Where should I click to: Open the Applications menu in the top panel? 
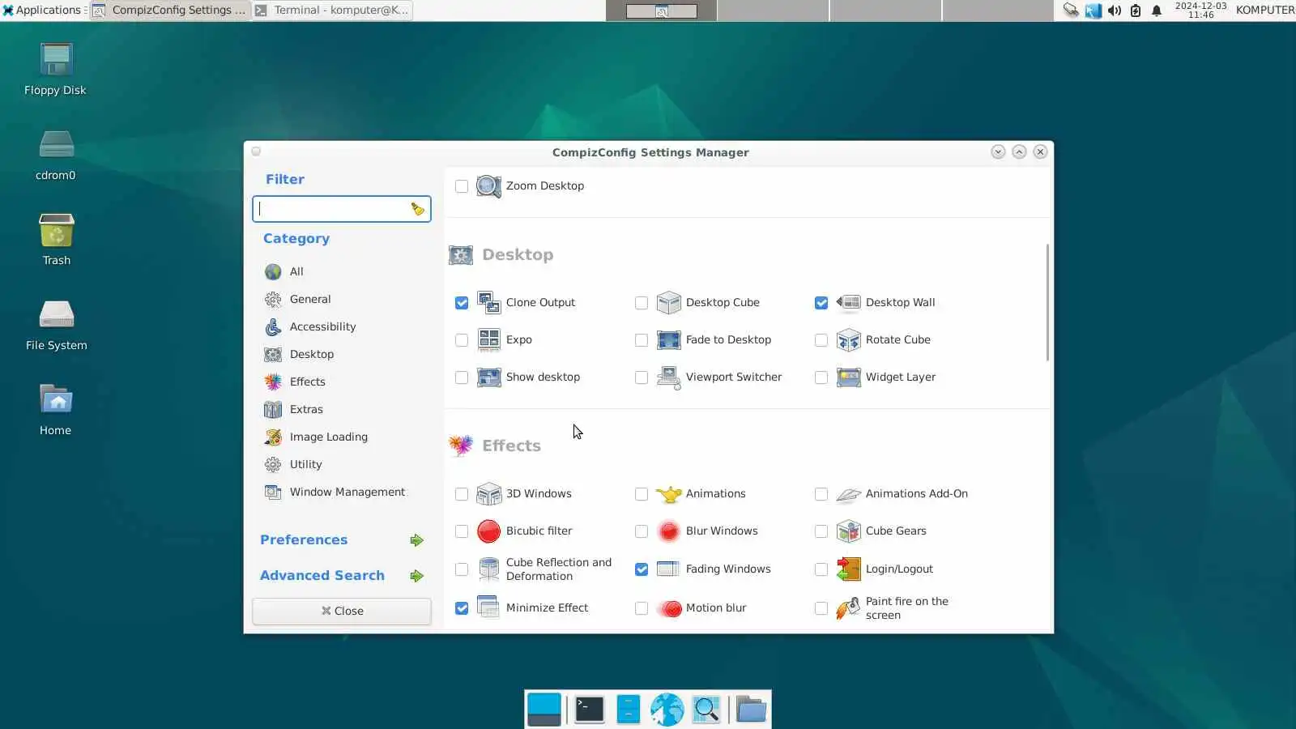[43, 11]
